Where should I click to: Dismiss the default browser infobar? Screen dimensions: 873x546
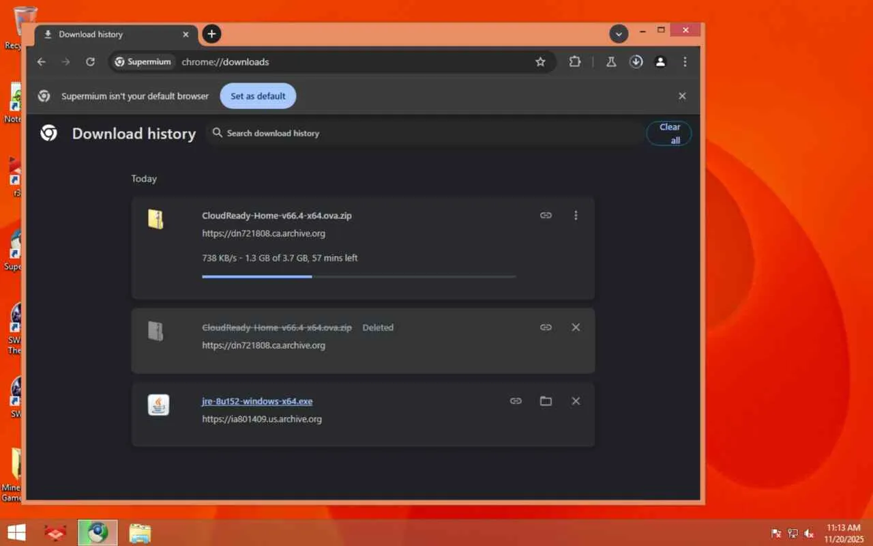tap(682, 96)
